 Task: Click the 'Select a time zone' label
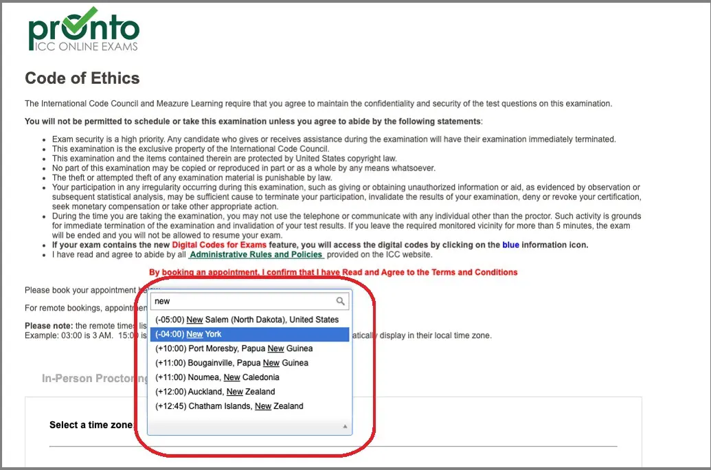[91, 425]
